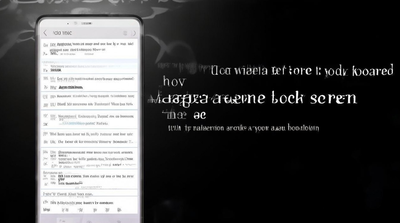Image resolution: width=400 pixels, height=223 pixels.
Task: Tap the leftmost item in bottom icon row
Action: [46, 210]
